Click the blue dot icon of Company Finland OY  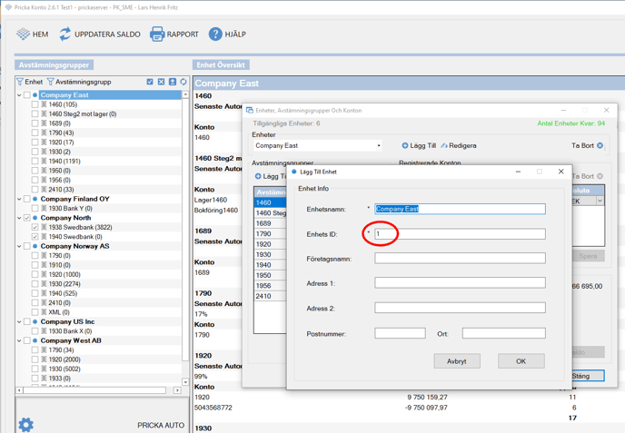click(35, 199)
